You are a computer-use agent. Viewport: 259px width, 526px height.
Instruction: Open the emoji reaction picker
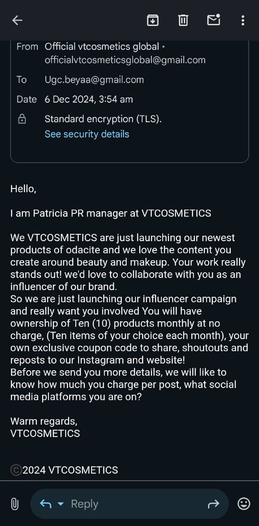point(243,504)
